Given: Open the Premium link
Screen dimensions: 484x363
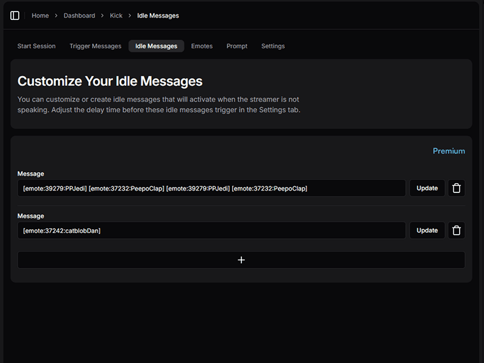Looking at the screenshot, I should point(449,151).
